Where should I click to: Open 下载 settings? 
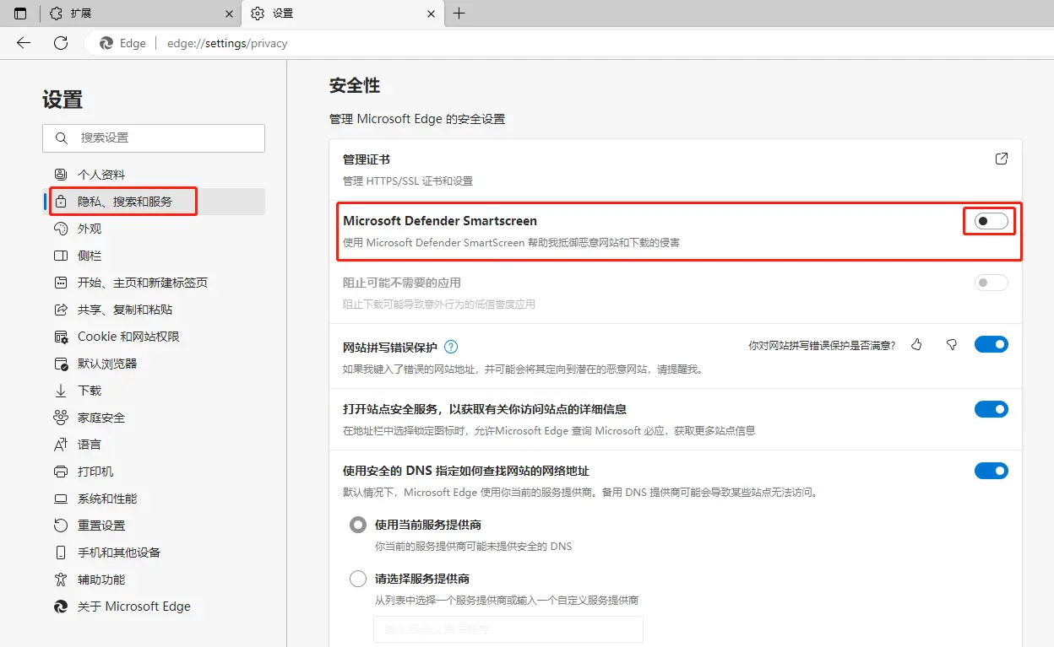(154, 391)
